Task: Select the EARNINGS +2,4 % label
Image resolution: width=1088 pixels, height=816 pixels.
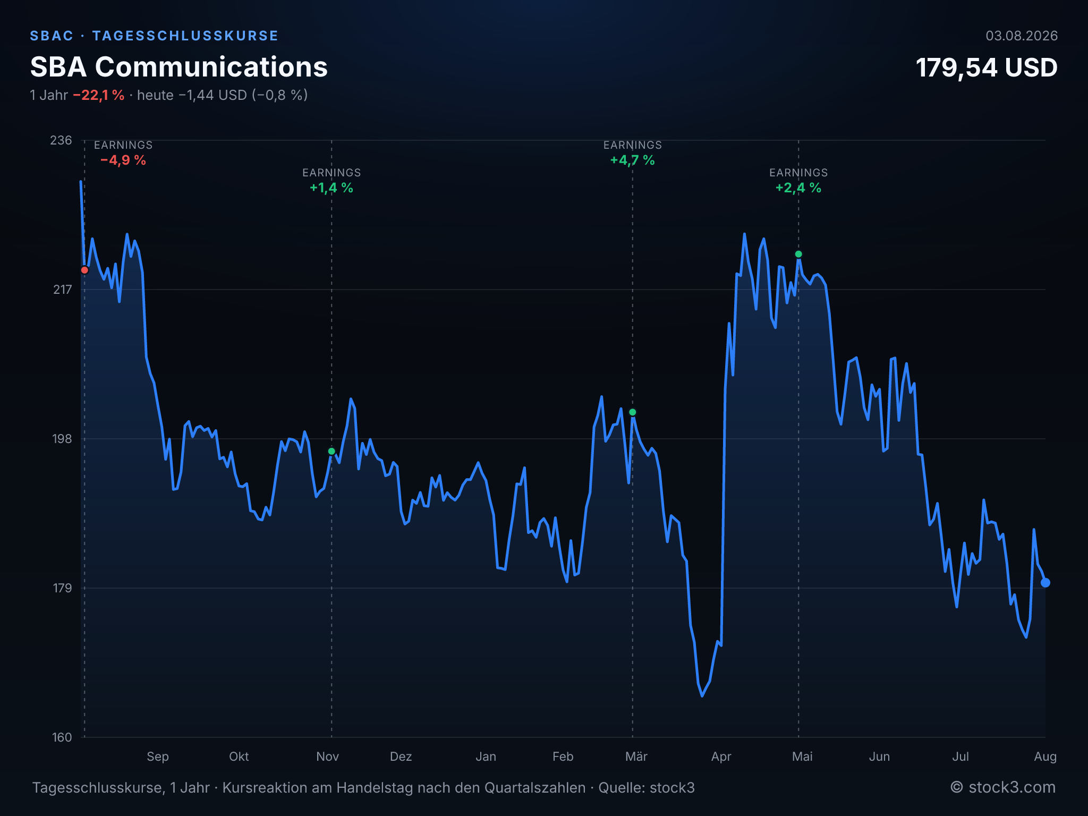Action: [x=798, y=181]
